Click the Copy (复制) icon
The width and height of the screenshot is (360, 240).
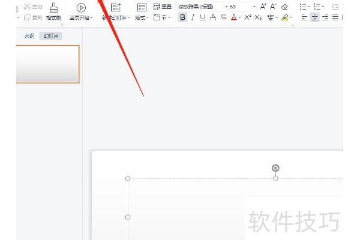point(27,17)
